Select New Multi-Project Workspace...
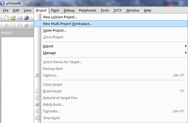This screenshot has height=123, width=188. (x=111, y=24)
